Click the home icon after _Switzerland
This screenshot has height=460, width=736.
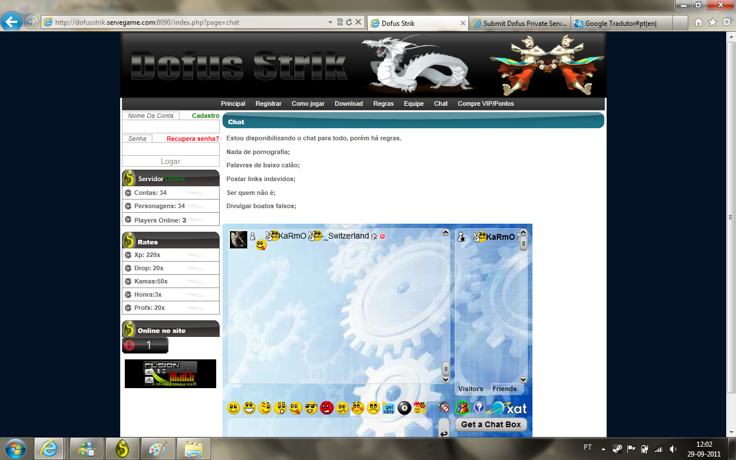pos(374,236)
